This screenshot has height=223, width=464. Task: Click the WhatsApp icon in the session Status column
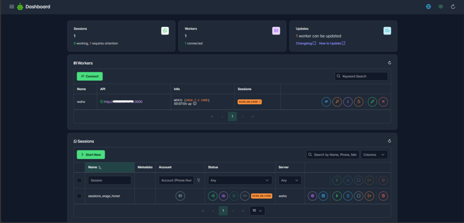pyautogui.click(x=234, y=196)
